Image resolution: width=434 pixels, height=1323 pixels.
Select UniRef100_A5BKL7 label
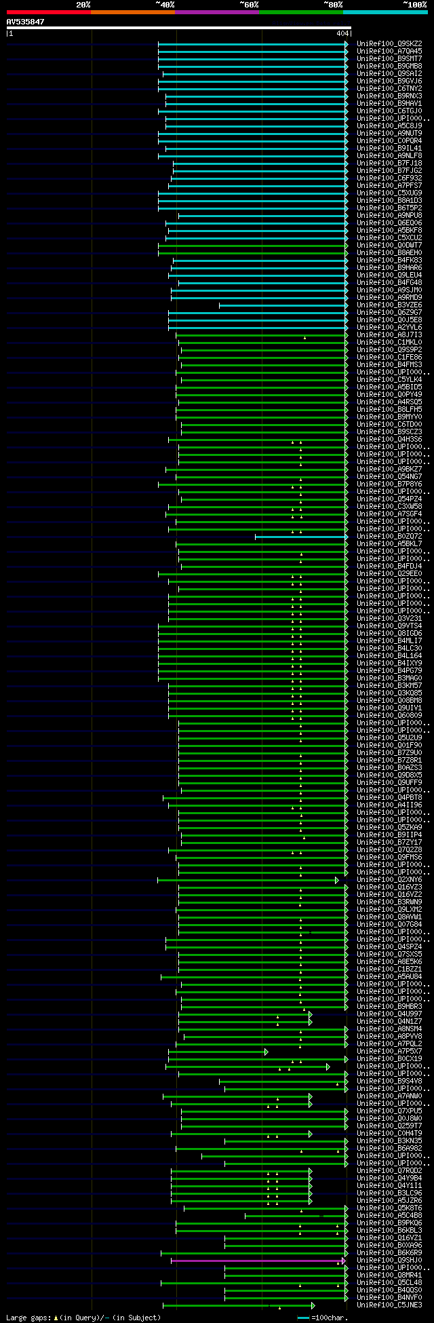tap(389, 544)
